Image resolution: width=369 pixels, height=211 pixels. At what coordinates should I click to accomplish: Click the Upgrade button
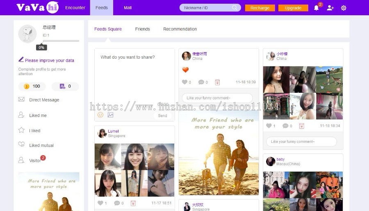(x=293, y=8)
